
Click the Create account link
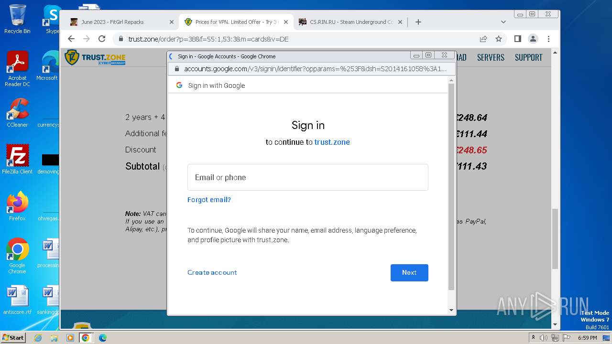[x=212, y=272]
